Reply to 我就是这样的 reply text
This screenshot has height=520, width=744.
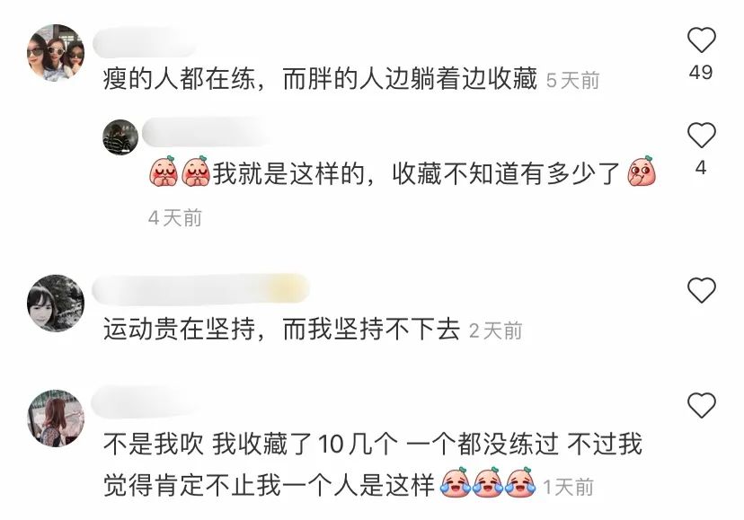[403, 172]
